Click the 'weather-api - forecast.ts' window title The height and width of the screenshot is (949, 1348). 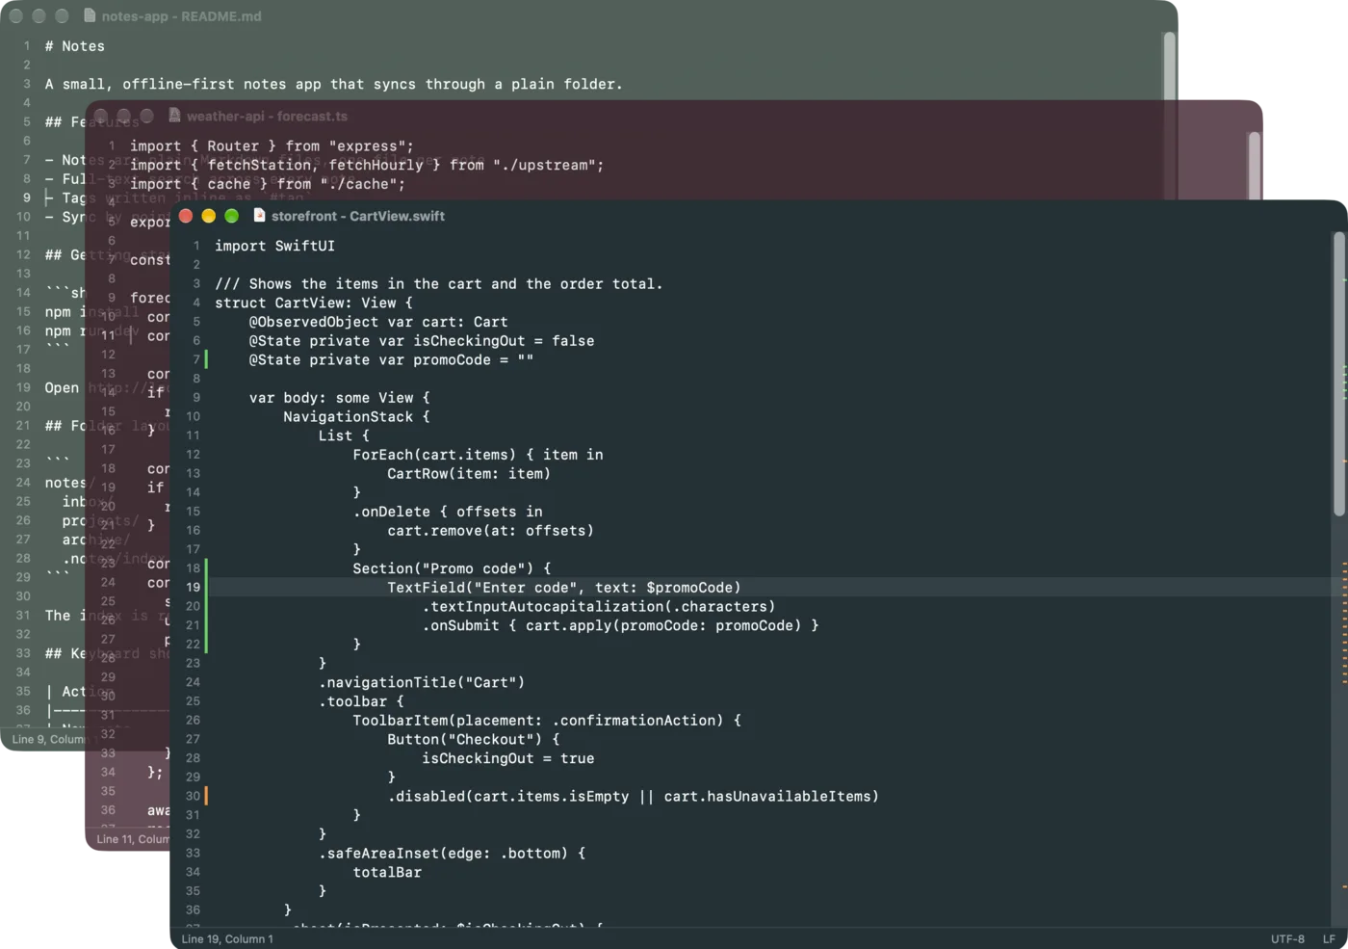point(267,116)
